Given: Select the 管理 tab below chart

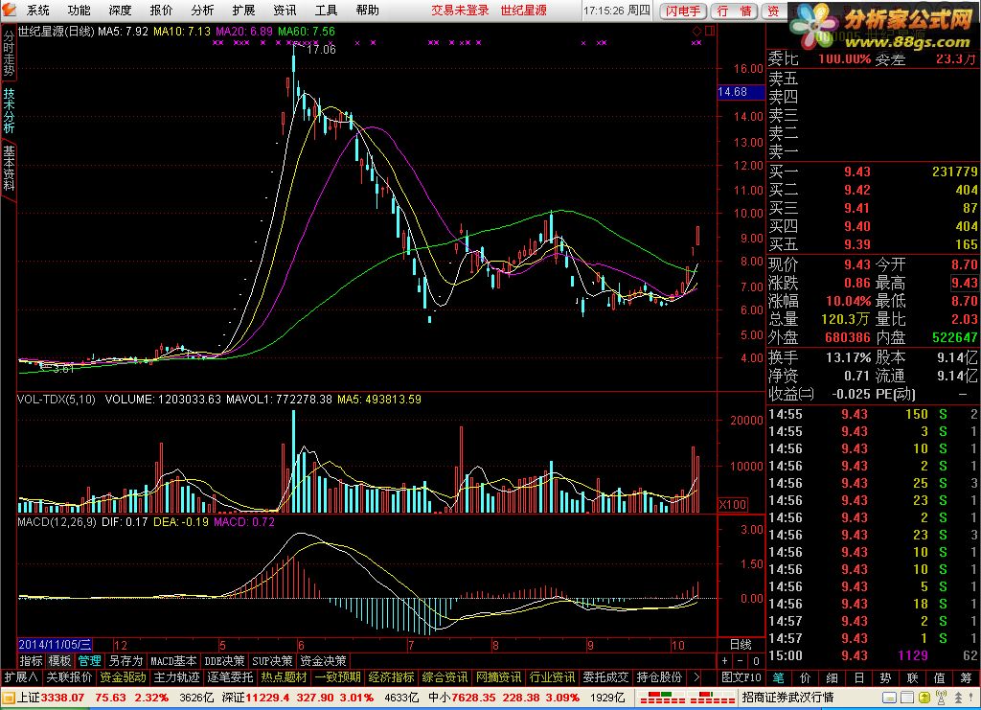Looking at the screenshot, I should (x=89, y=660).
